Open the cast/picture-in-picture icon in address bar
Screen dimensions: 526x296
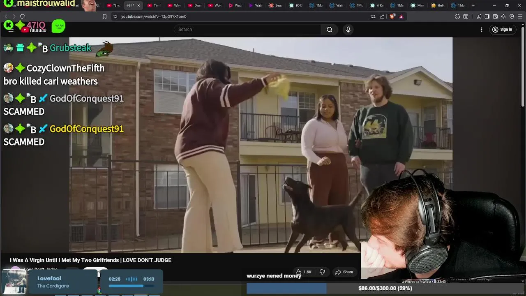pos(373,16)
